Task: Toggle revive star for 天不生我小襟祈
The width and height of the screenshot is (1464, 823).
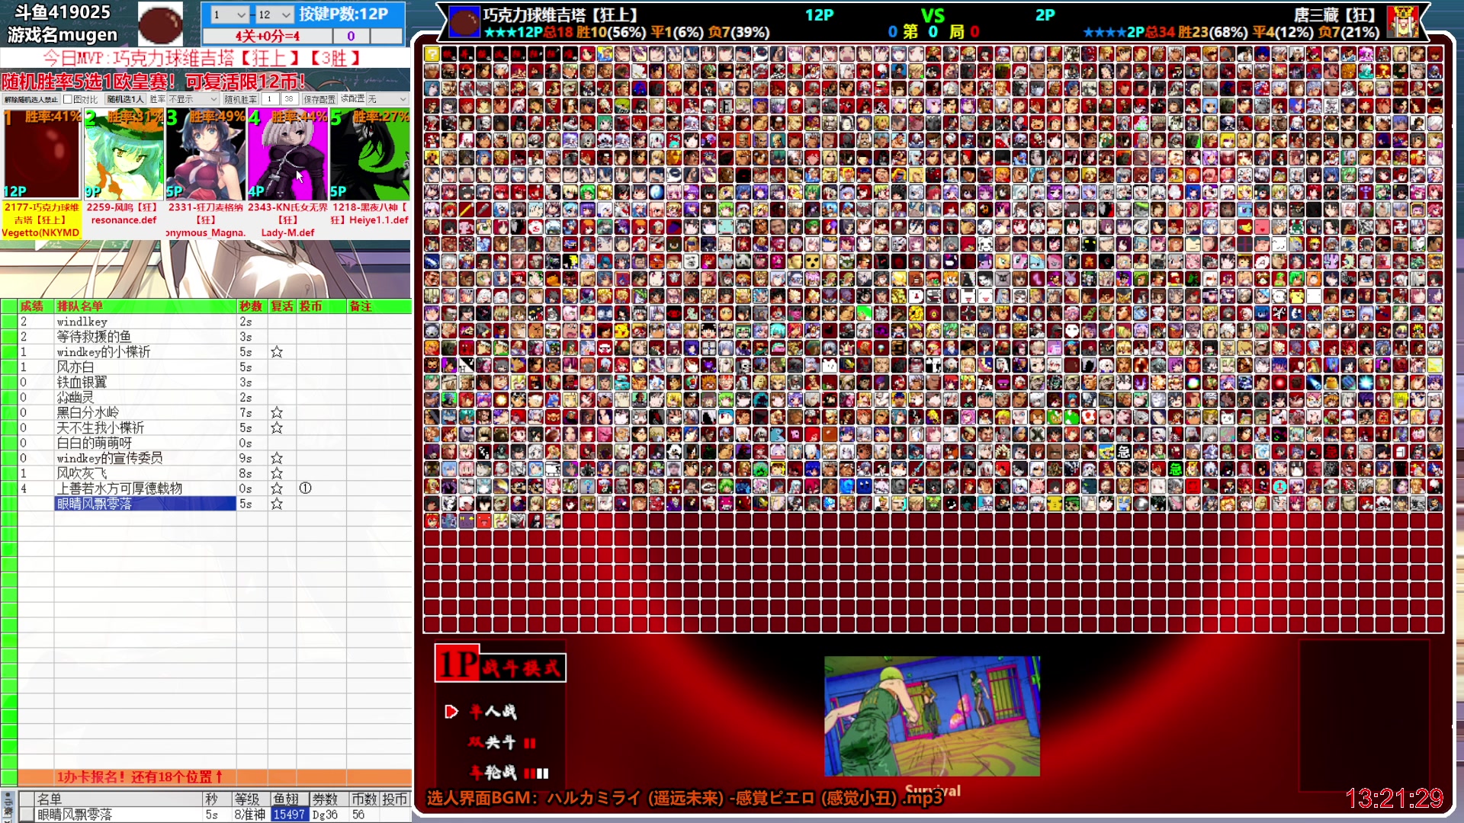Action: coord(277,428)
